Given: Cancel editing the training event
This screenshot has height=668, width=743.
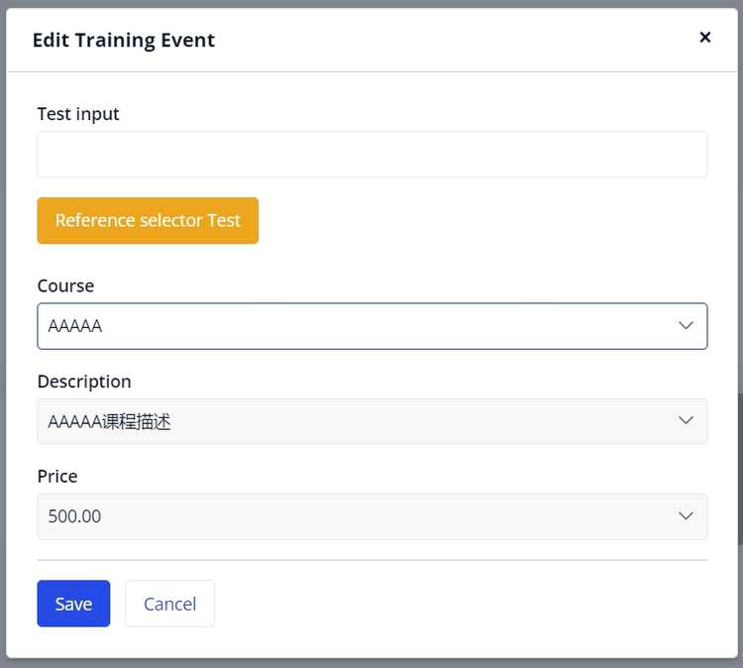Looking at the screenshot, I should click(169, 604).
